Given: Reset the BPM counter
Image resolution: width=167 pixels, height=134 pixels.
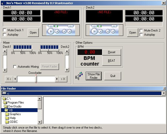Looking at the screenshot, I should [112, 52].
